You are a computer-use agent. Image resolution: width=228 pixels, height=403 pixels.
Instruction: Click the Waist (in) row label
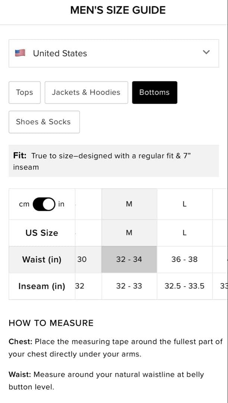[42, 259]
